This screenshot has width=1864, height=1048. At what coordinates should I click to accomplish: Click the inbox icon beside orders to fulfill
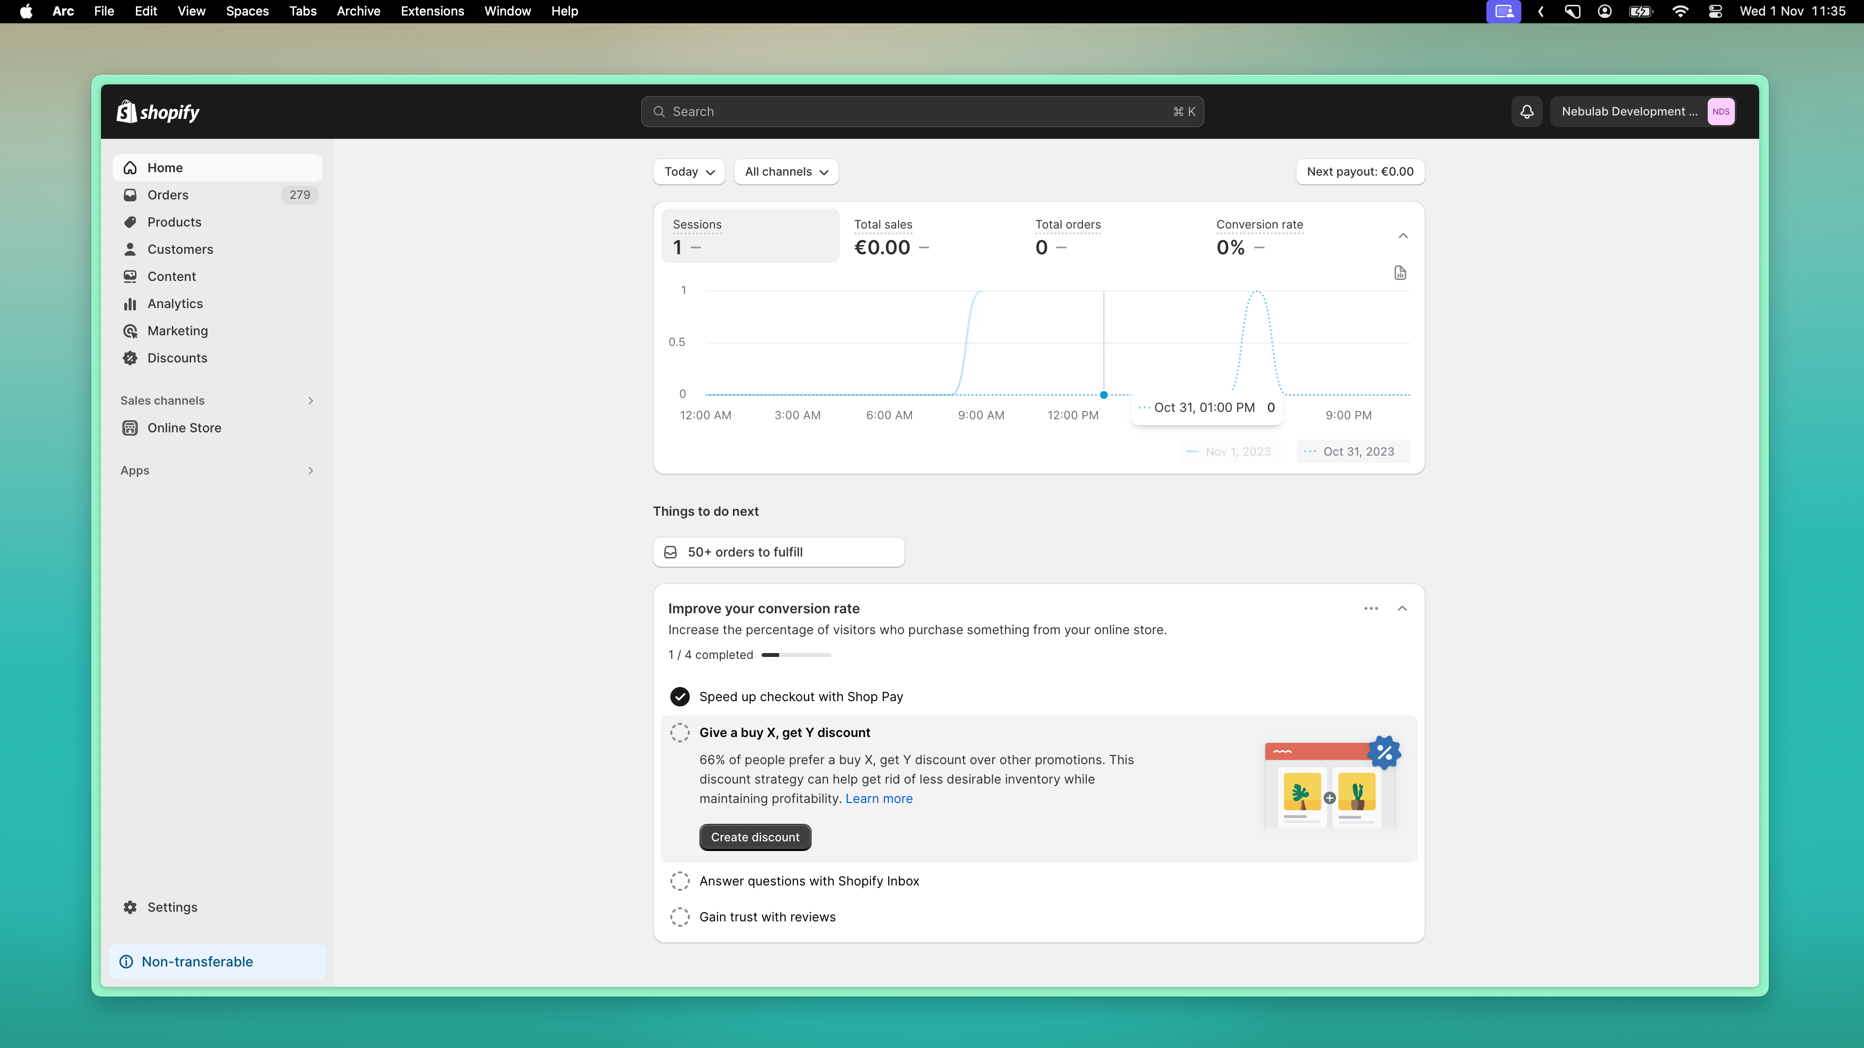pos(671,552)
